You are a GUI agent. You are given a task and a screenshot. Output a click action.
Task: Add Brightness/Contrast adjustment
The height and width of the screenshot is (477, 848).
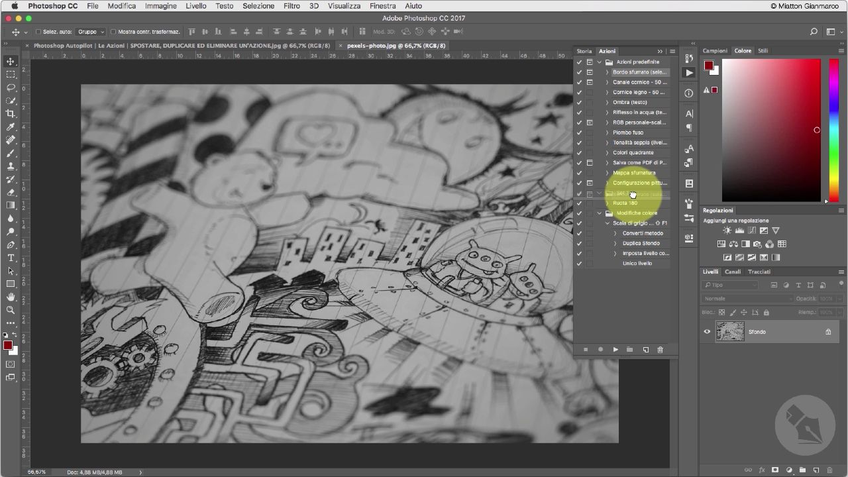(727, 231)
